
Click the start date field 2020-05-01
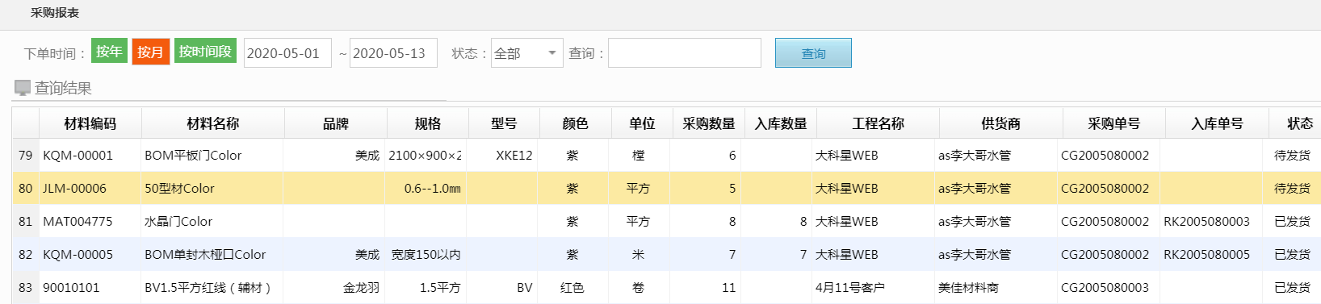pyautogui.click(x=287, y=53)
